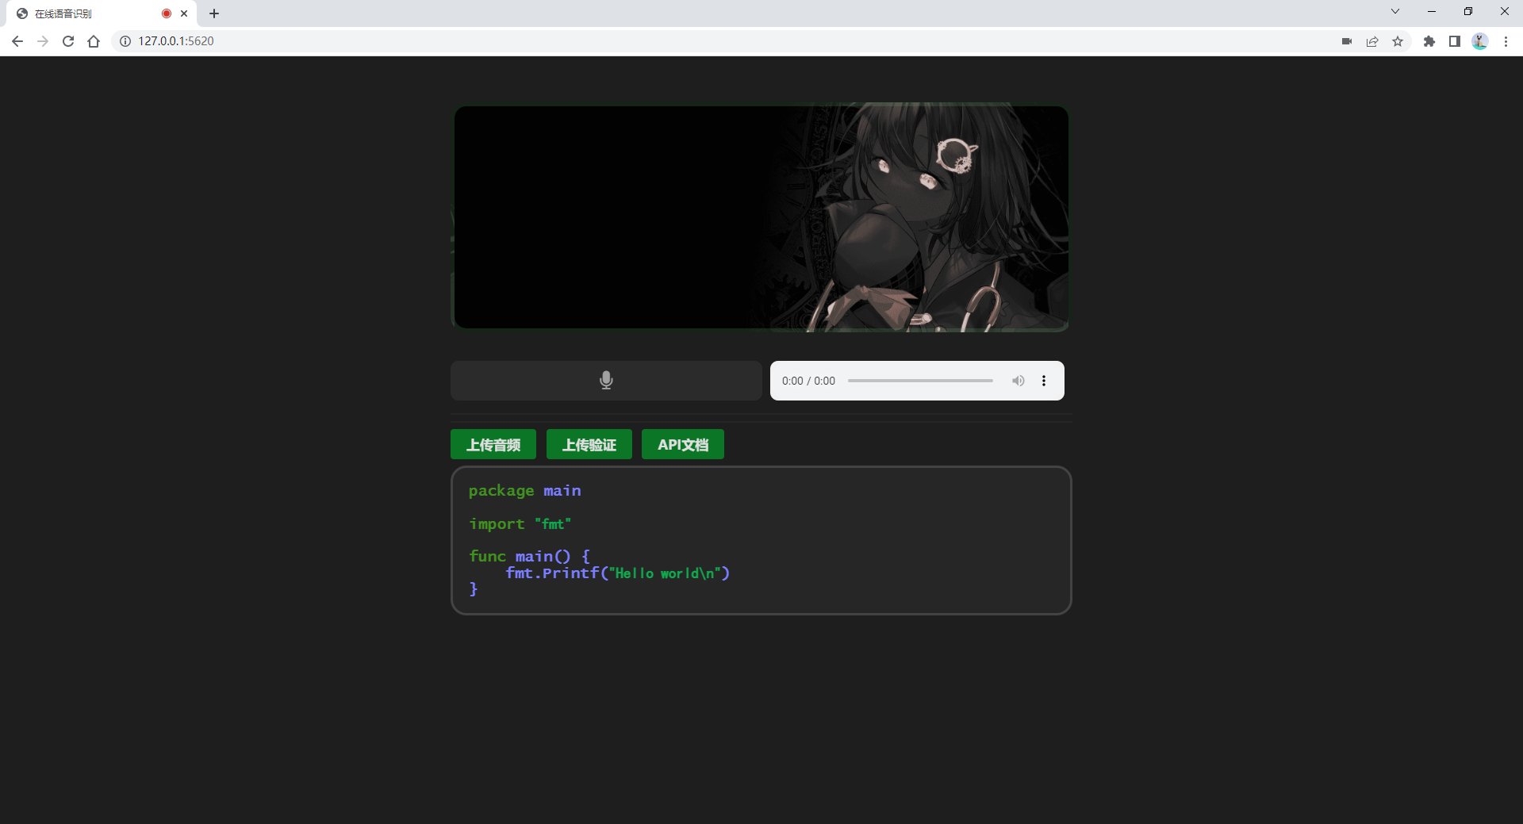Minimize the browser window

click(x=1432, y=12)
